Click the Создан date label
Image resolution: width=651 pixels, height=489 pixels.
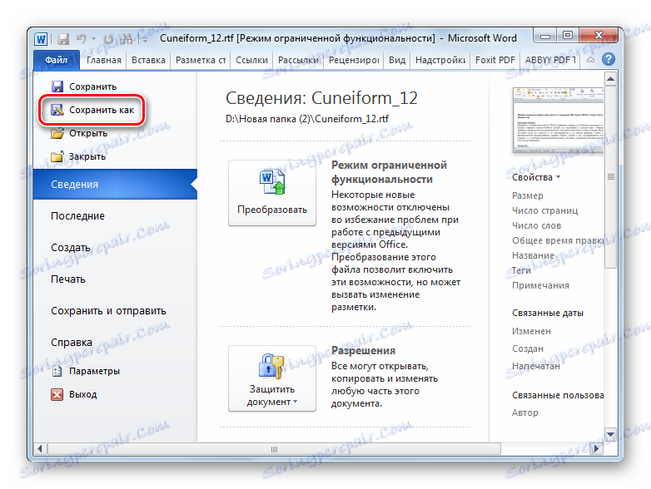tap(528, 348)
